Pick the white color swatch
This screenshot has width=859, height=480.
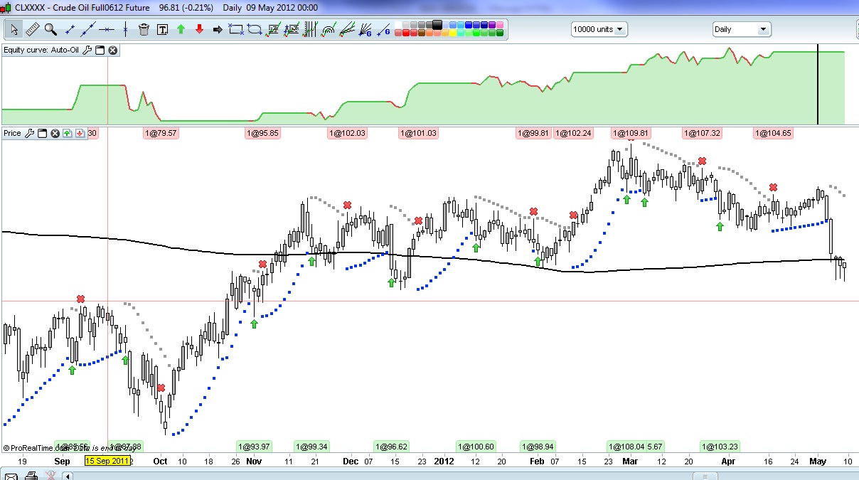(398, 25)
